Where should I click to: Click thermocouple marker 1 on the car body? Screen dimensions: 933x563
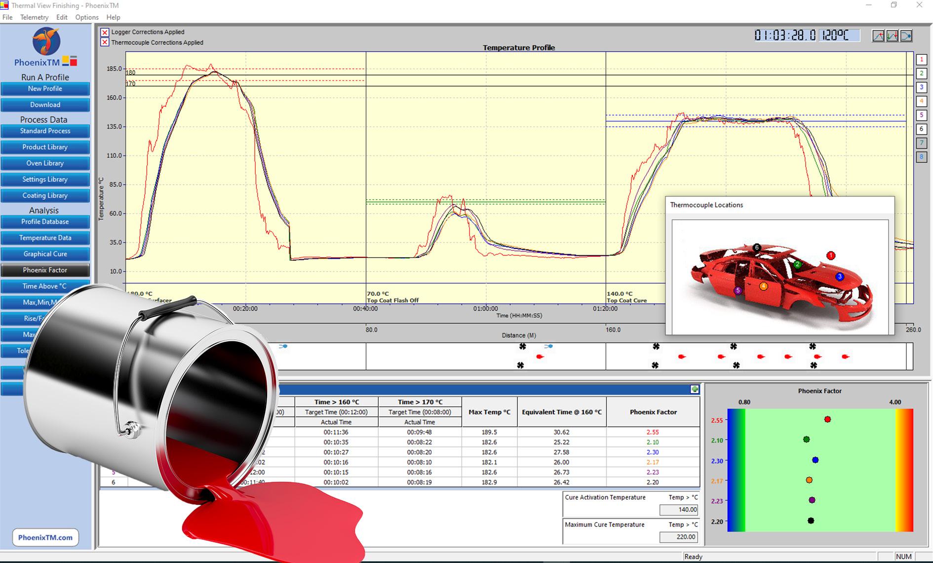point(831,256)
